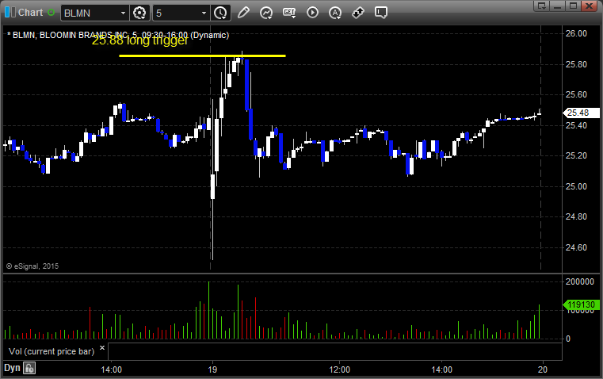
Task: Minimize the chart window
Action: pyautogui.click(x=558, y=6)
